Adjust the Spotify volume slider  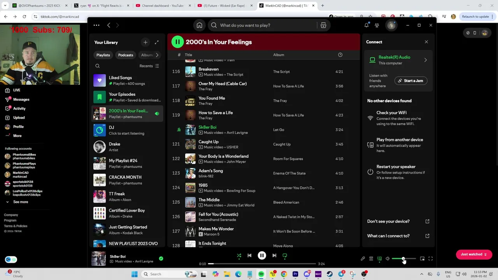[404, 259]
